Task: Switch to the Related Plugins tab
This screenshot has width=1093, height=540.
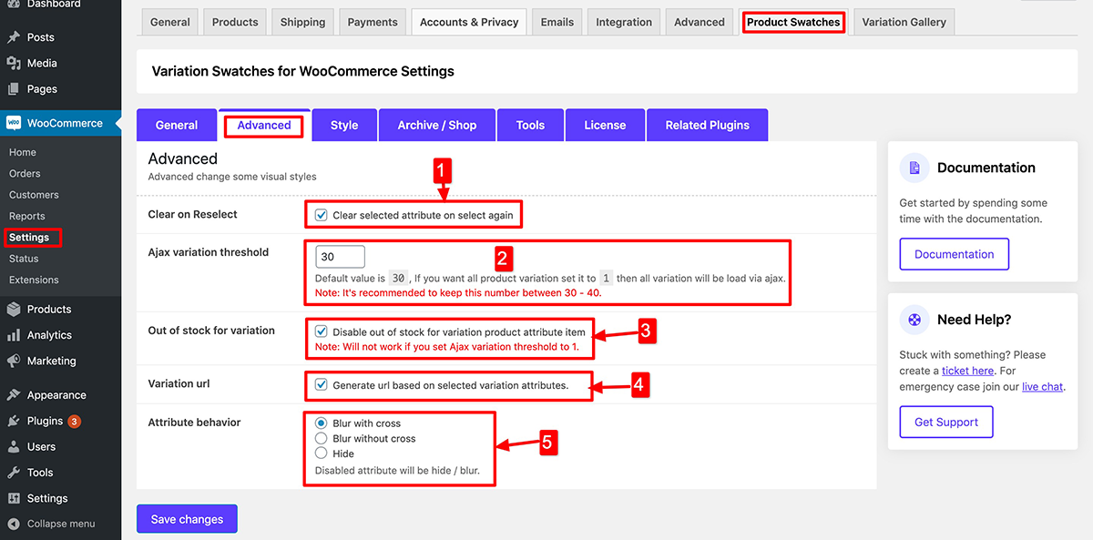Action: point(708,126)
